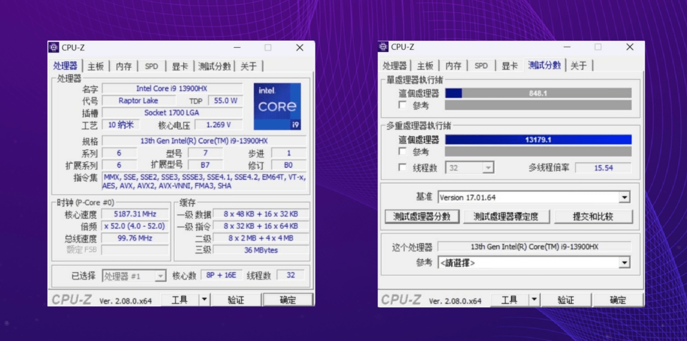The width and height of the screenshot is (687, 341).
Task: Open the 显卡 tab in left window
Action: pyautogui.click(x=180, y=66)
